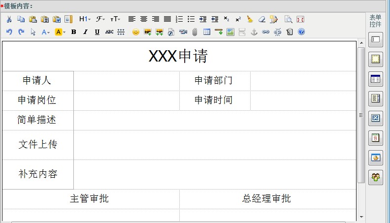Click the fullscreen toggle button
Image resolution: width=390 pixels, height=223 pixels.
[x=300, y=19]
